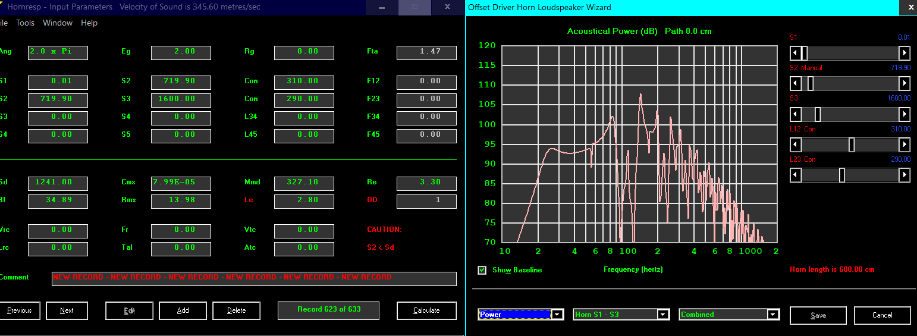Select the S3 field showing 1600.00
Image resolution: width=917 pixels, height=336 pixels.
[181, 100]
